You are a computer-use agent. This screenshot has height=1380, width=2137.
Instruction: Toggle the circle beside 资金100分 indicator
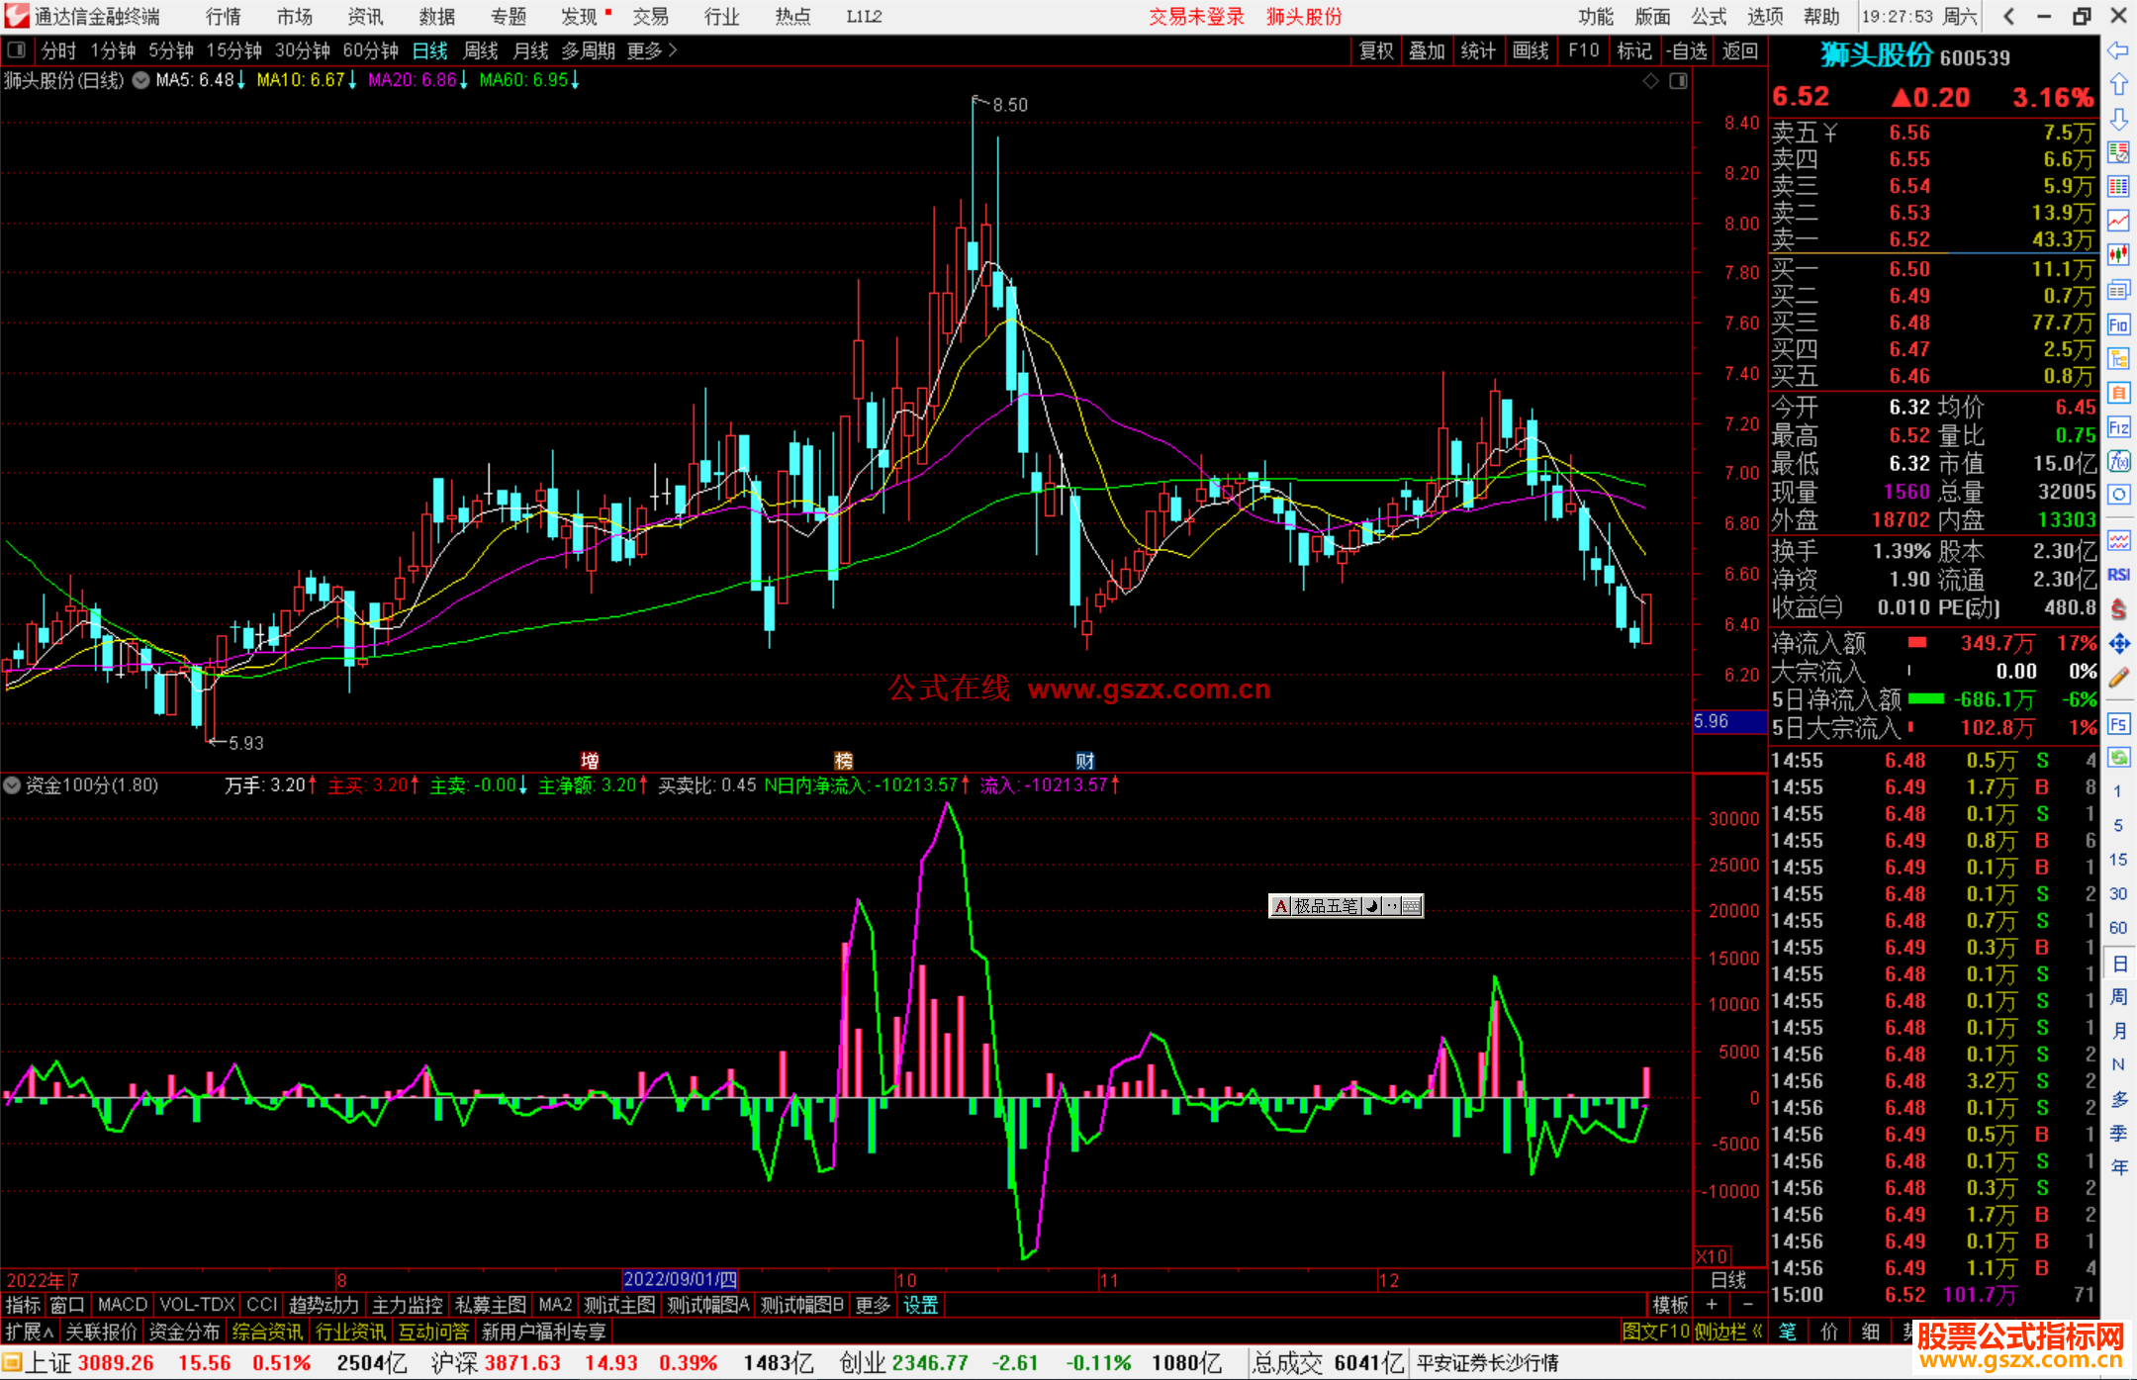point(12,785)
